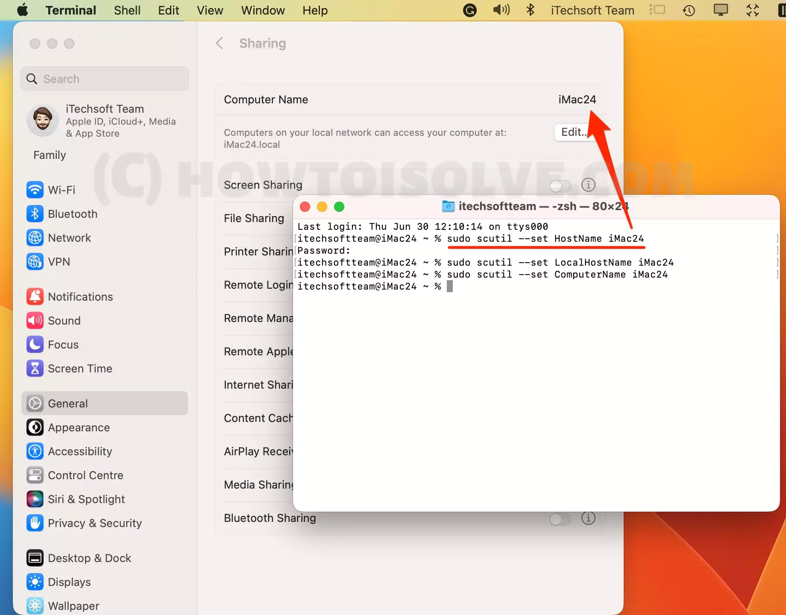Click the iMac24.local address text
Screen dimensions: 786x615
pyautogui.click(x=252, y=145)
